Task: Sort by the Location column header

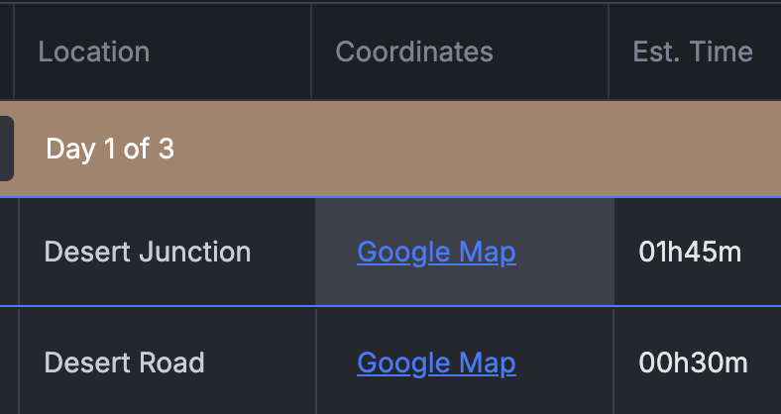Action: coord(93,52)
